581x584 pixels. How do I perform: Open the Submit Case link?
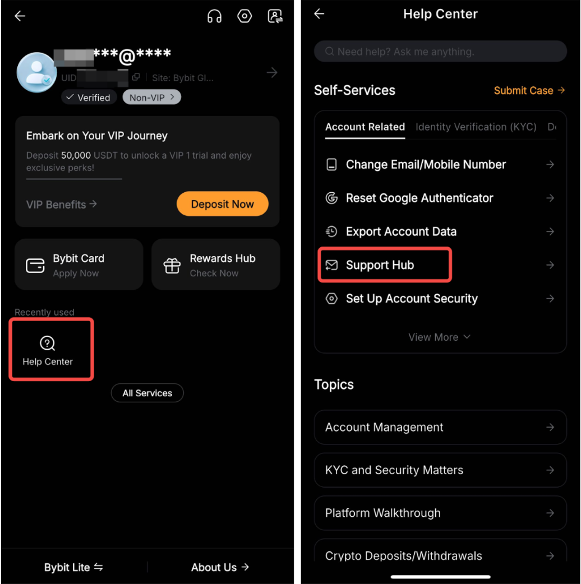tap(529, 90)
